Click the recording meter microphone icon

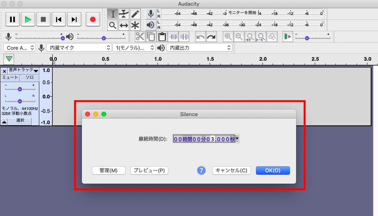click(x=151, y=14)
